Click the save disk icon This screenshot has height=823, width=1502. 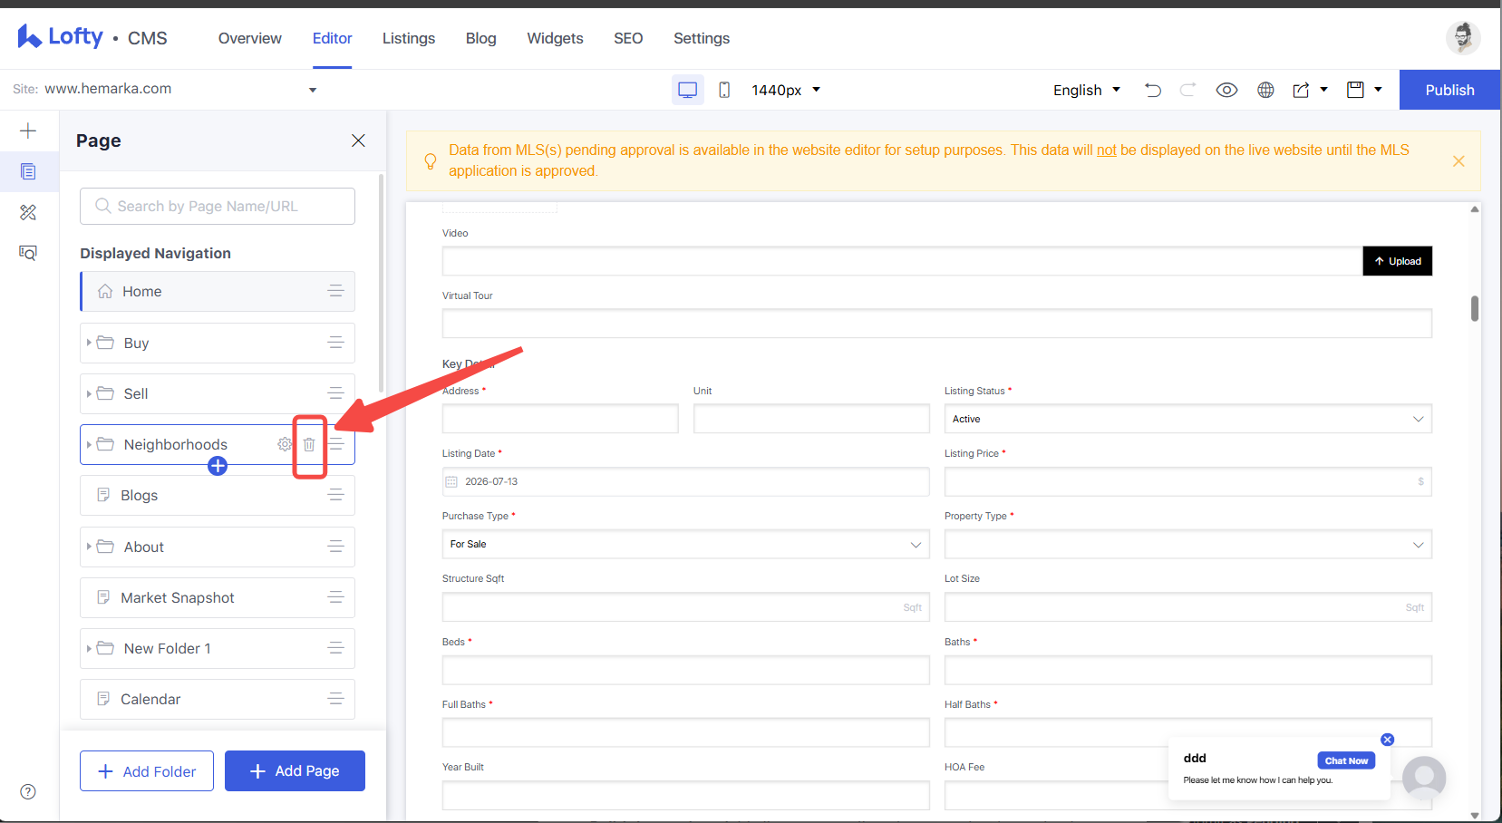pos(1355,90)
